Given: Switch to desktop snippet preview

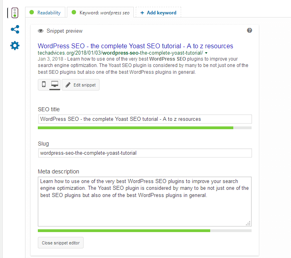Looking at the screenshot, I should (55, 85).
